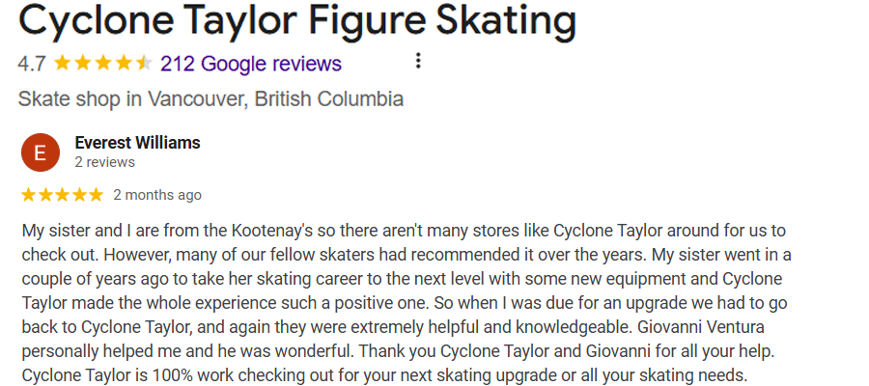The height and width of the screenshot is (386, 869).
Task: Click "2 reviews" under Everest Williams
Action: [104, 162]
